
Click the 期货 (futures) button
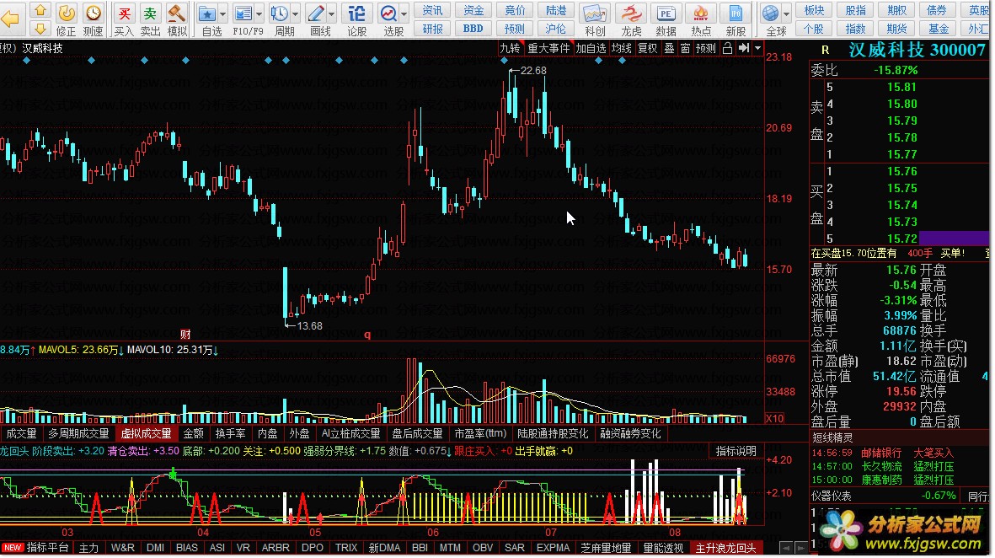(896, 29)
